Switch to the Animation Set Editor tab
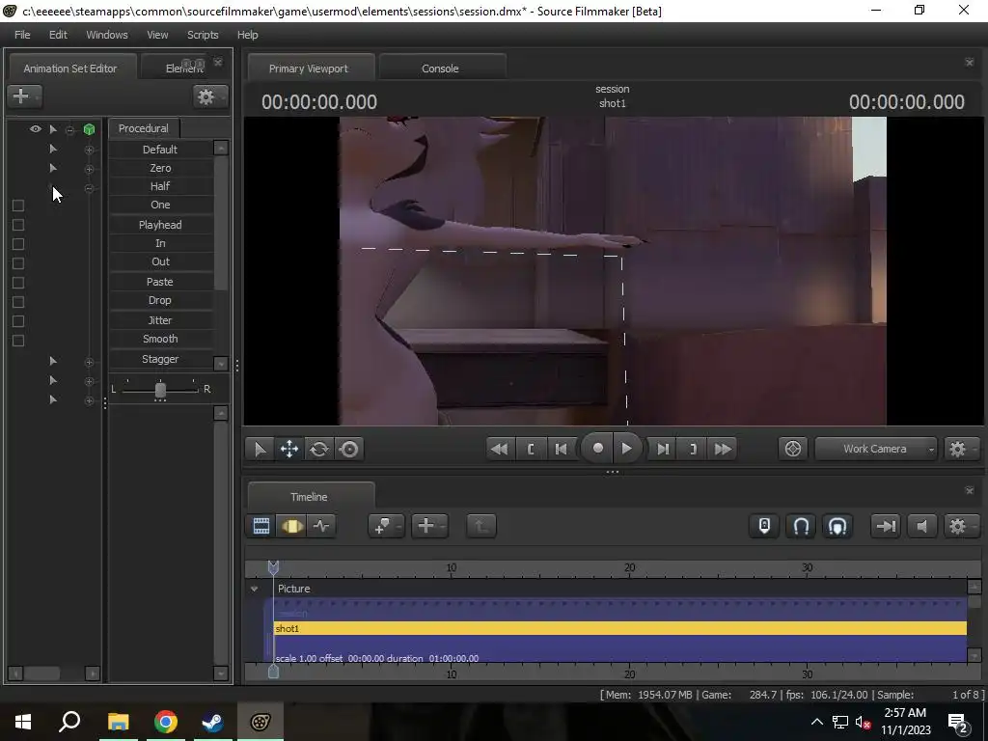Screen dimensions: 988x741 [69, 69]
